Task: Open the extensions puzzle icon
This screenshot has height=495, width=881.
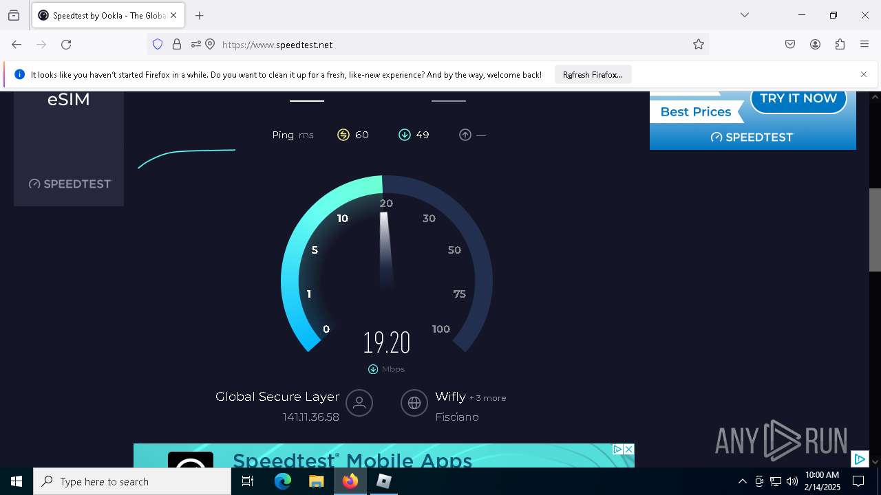Action: pyautogui.click(x=840, y=44)
